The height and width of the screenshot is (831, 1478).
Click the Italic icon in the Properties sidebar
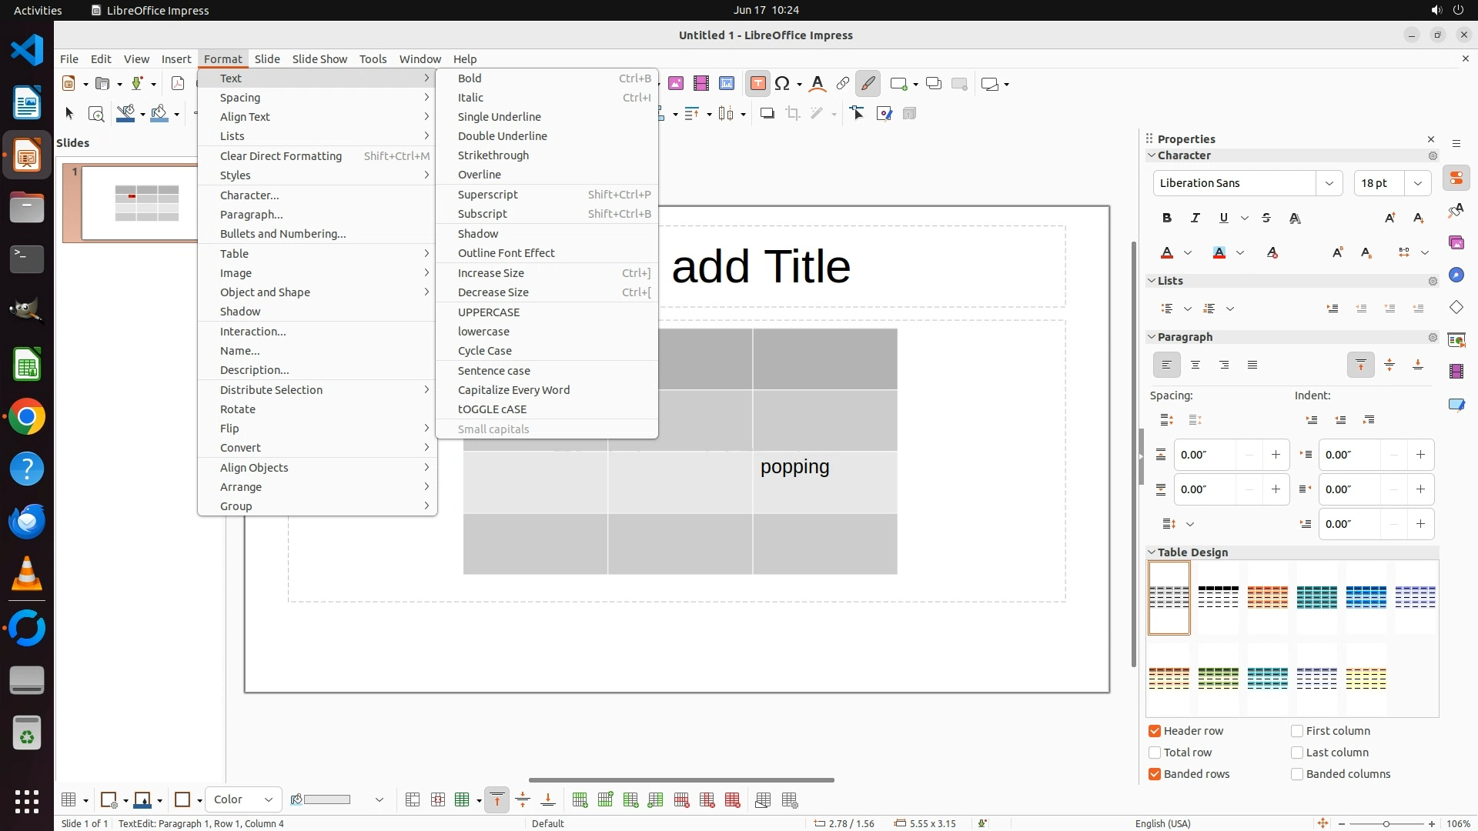[x=1195, y=219]
